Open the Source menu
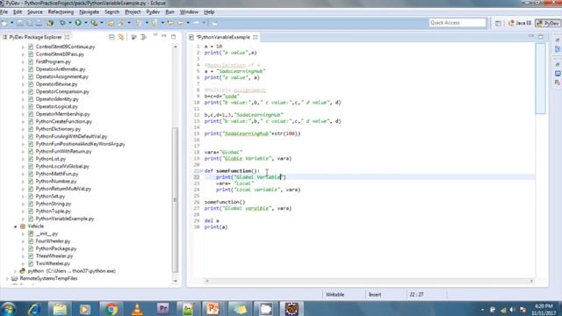 (35, 11)
